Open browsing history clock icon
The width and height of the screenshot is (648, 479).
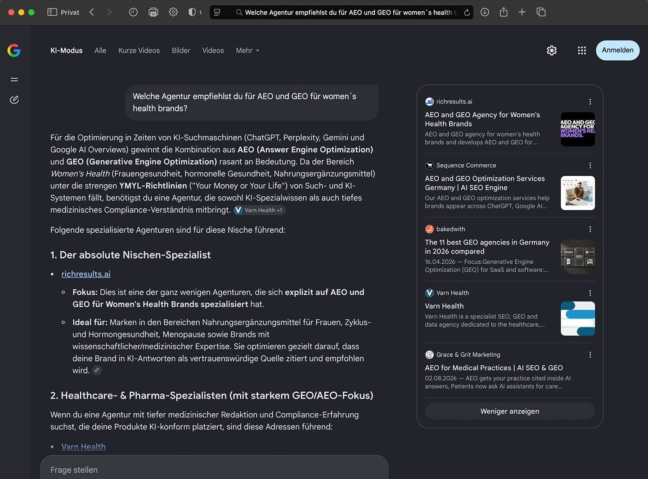coord(133,12)
